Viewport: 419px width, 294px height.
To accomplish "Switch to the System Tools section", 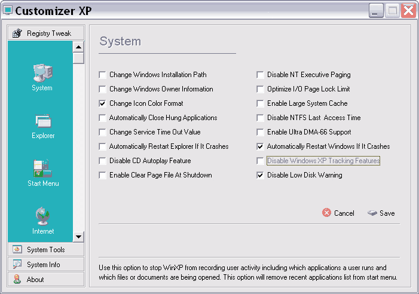I will (46, 249).
